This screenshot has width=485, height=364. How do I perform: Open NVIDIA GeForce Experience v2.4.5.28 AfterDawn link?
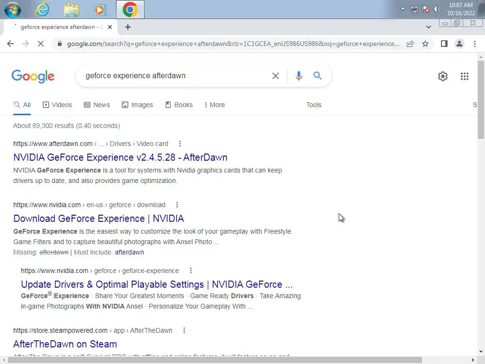pos(120,157)
